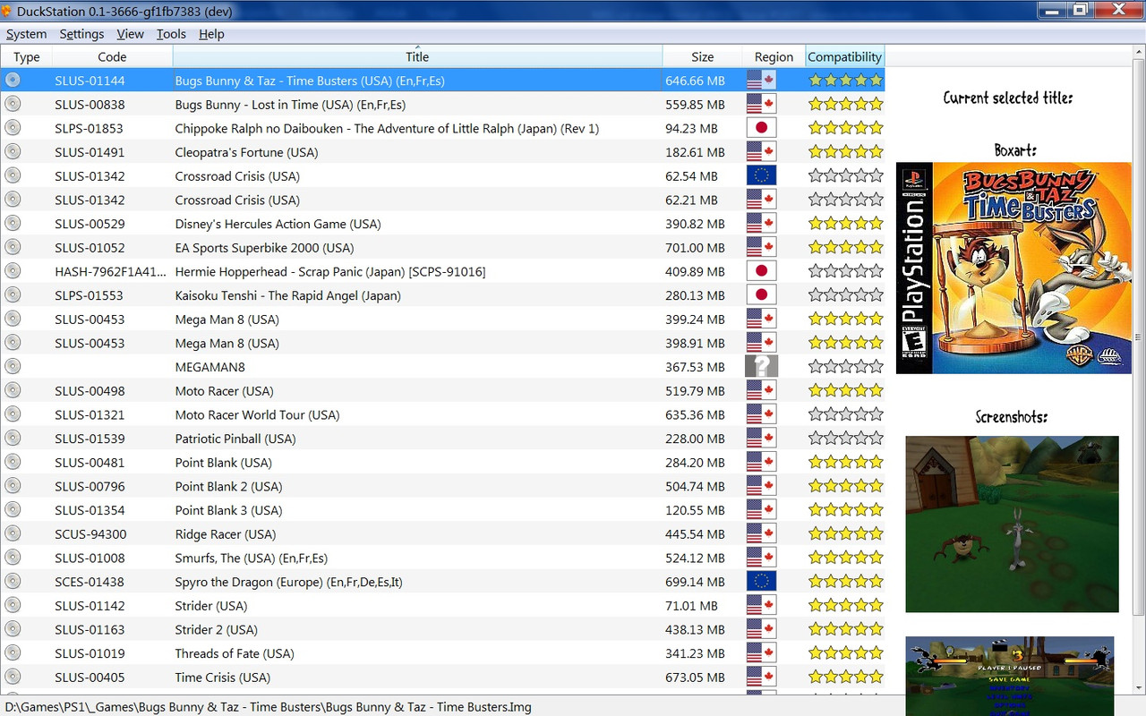The image size is (1146, 716).
Task: Click Japan flag for Kaisoku Tenshi row
Action: (761, 294)
